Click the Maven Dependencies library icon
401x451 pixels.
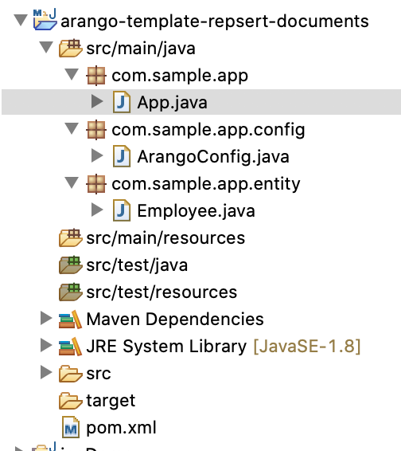pos(70,320)
